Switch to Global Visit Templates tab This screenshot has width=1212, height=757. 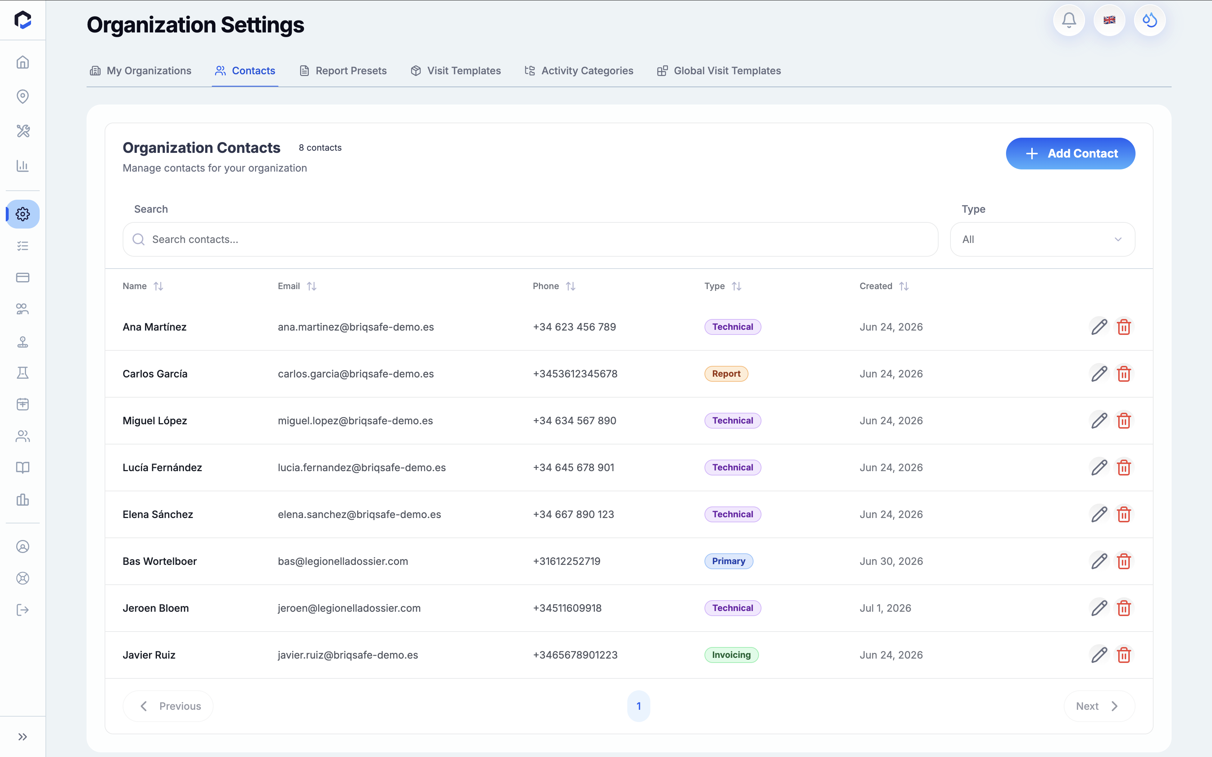coord(719,71)
